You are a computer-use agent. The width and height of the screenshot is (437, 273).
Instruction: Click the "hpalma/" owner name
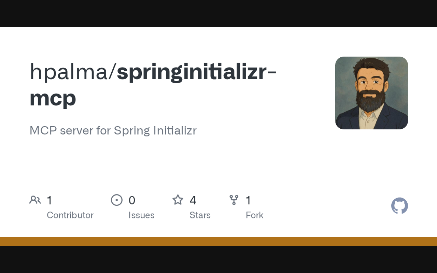[x=73, y=72]
